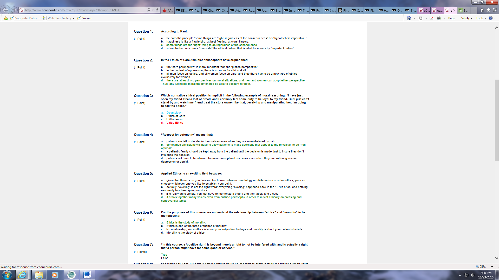The image size is (499, 280).
Task: Open Favorites star icon
Action: (x=488, y=10)
